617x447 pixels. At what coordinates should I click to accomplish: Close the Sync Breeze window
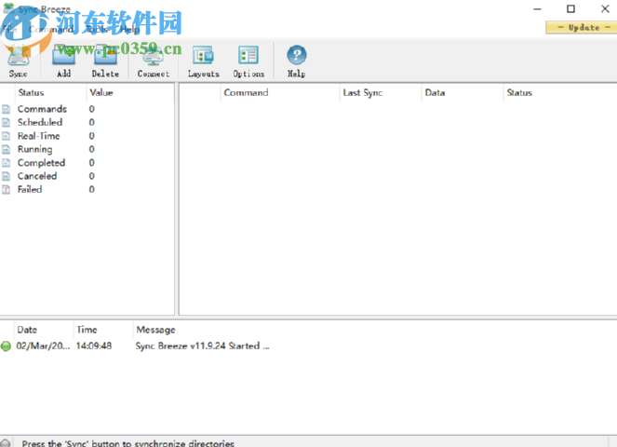(605, 8)
